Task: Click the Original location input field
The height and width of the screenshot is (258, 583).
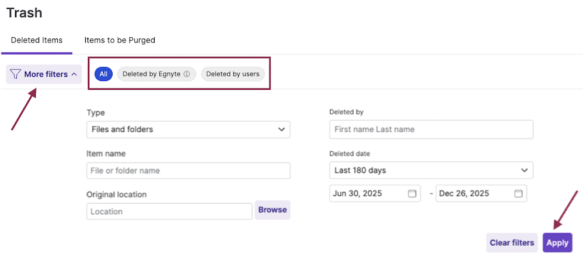Action: 169,211
